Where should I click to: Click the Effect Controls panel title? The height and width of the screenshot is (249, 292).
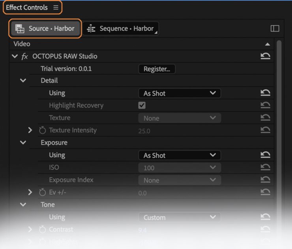coord(27,7)
